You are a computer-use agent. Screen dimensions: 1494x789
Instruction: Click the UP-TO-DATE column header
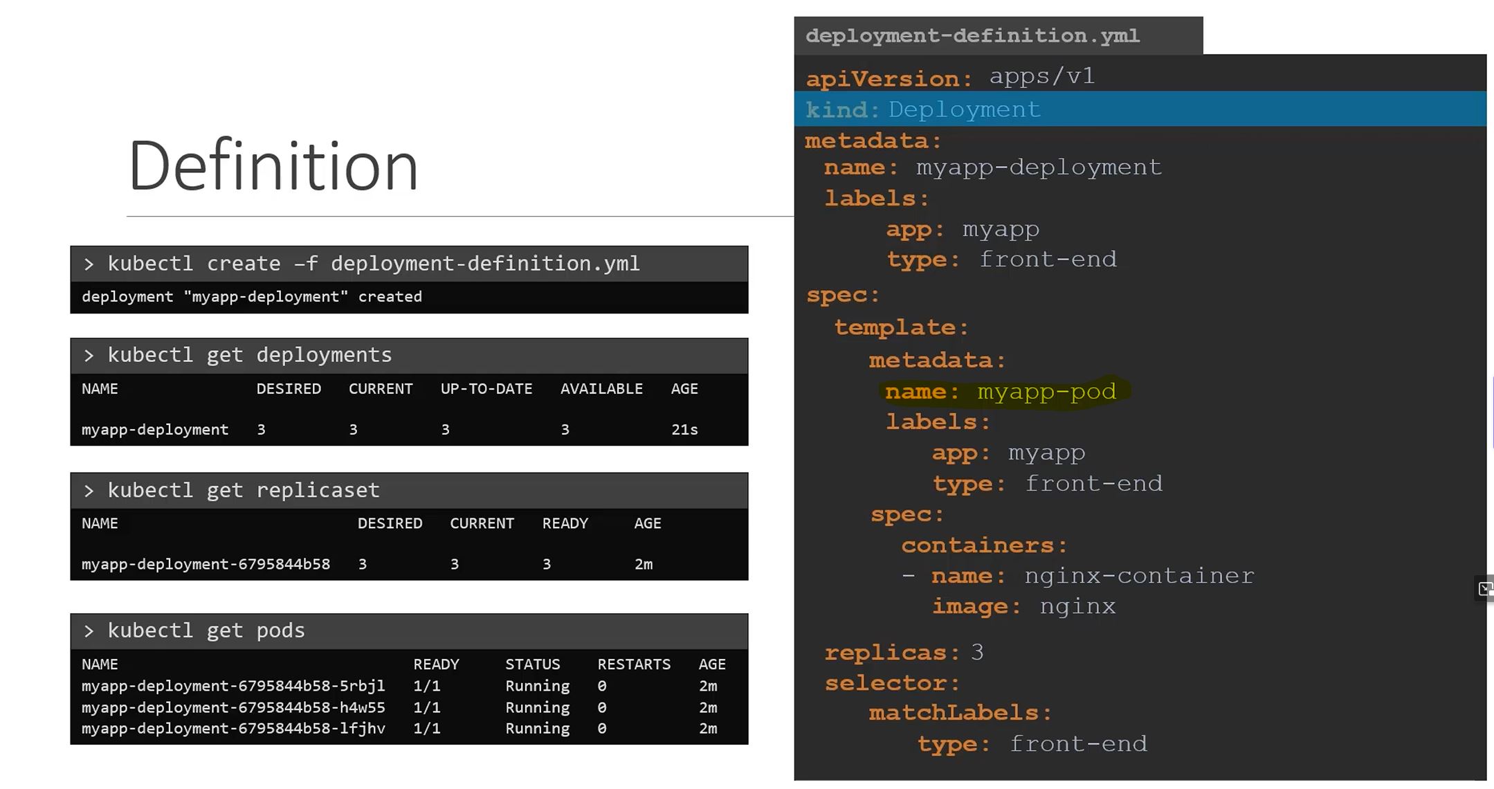tap(486, 389)
